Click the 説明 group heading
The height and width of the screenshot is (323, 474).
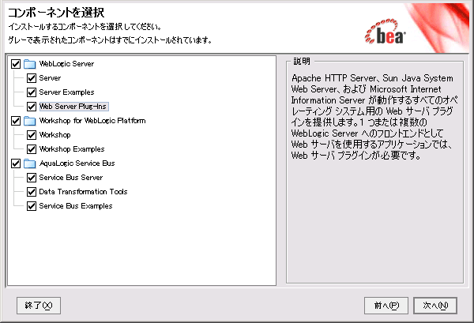[302, 62]
